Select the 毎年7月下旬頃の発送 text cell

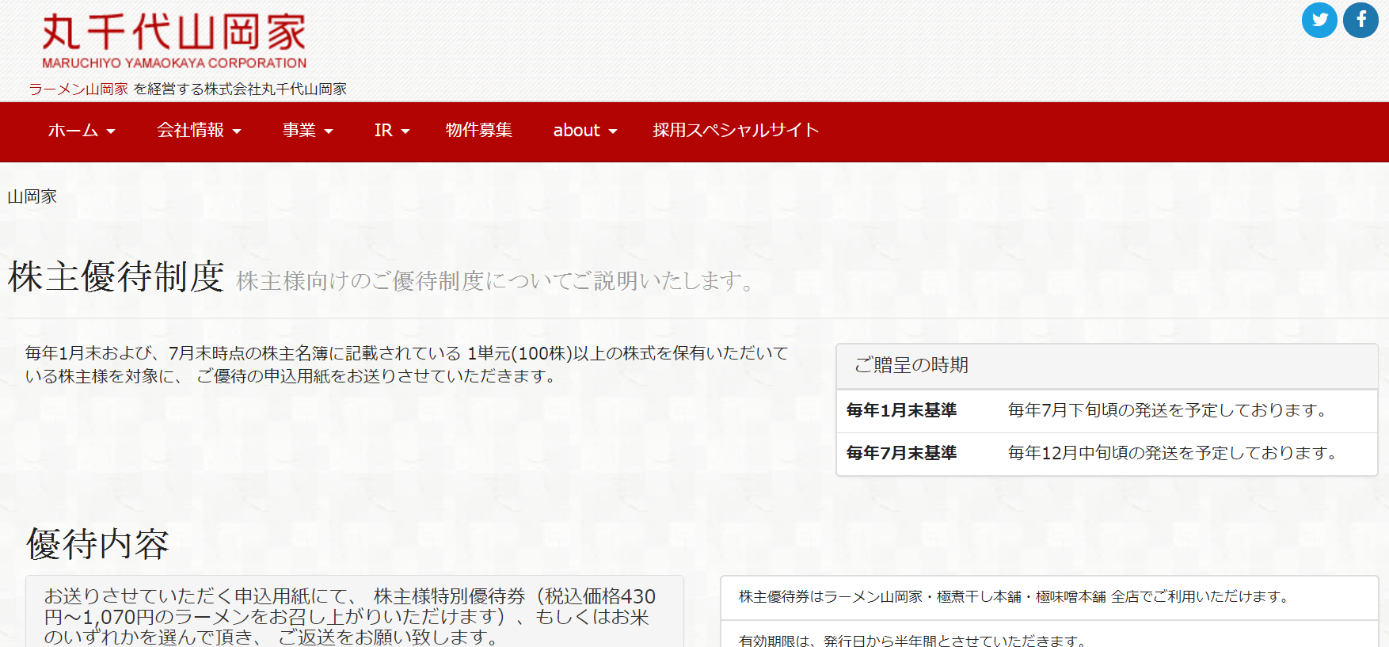point(1167,410)
